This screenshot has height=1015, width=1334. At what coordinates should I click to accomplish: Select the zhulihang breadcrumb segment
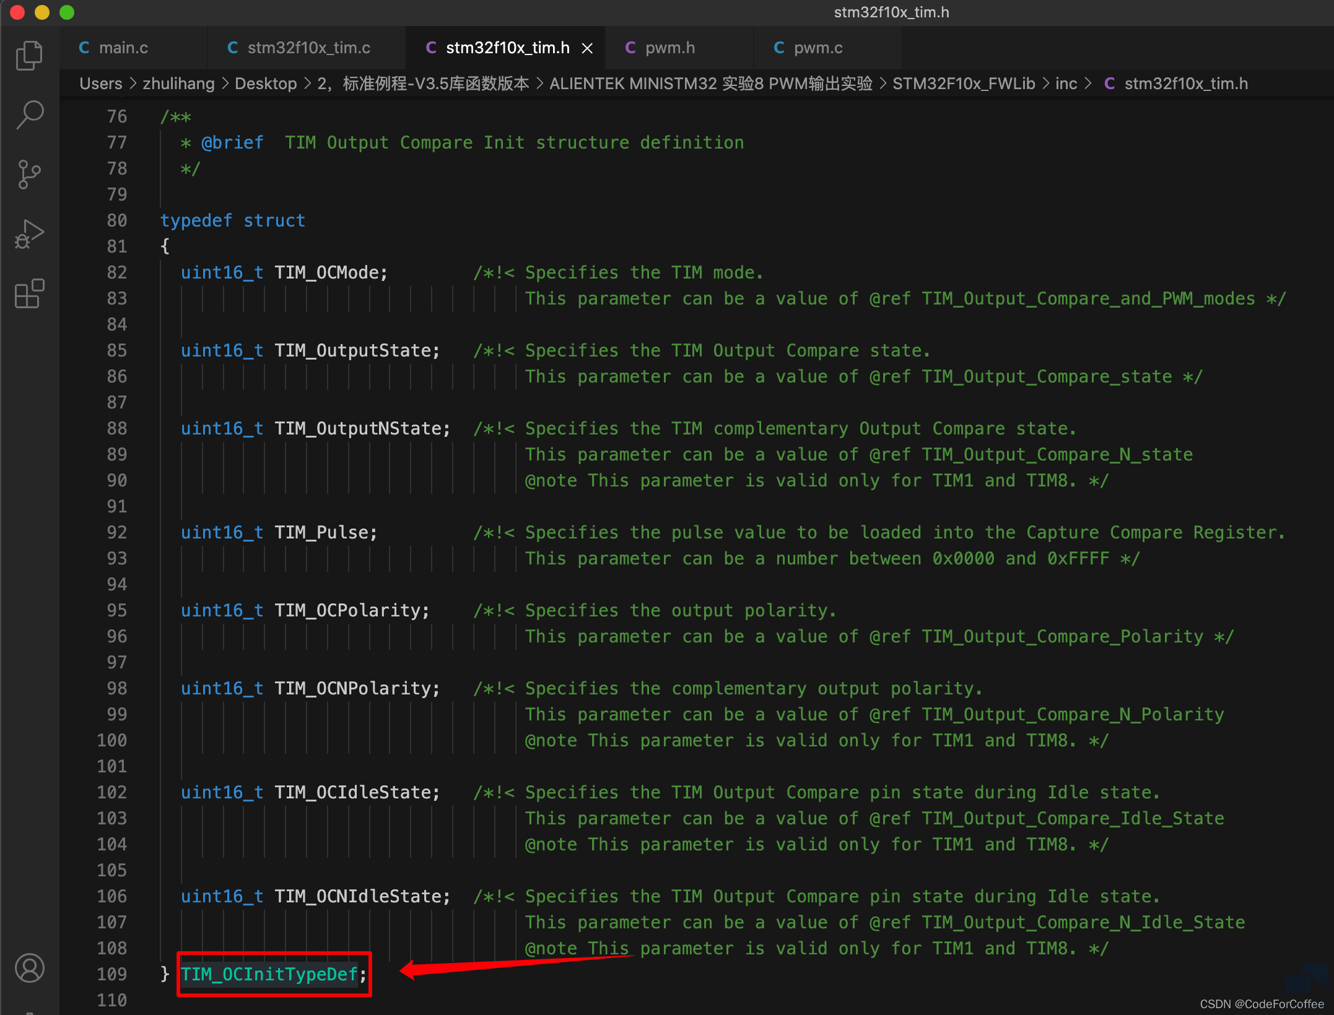pyautogui.click(x=178, y=84)
